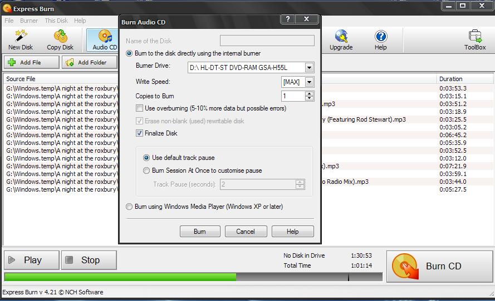The width and height of the screenshot is (495, 301).
Task: Select Burn Session At Once option
Action: [x=146, y=170]
